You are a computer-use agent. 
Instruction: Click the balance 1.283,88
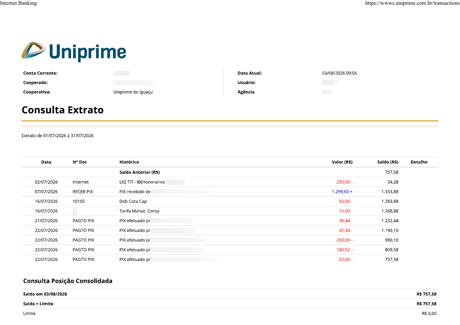pos(390,201)
